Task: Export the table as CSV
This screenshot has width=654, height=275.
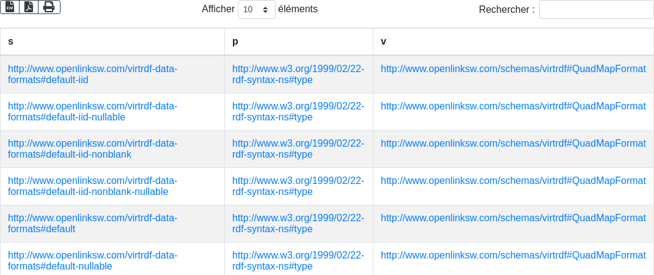Action: coord(10,7)
